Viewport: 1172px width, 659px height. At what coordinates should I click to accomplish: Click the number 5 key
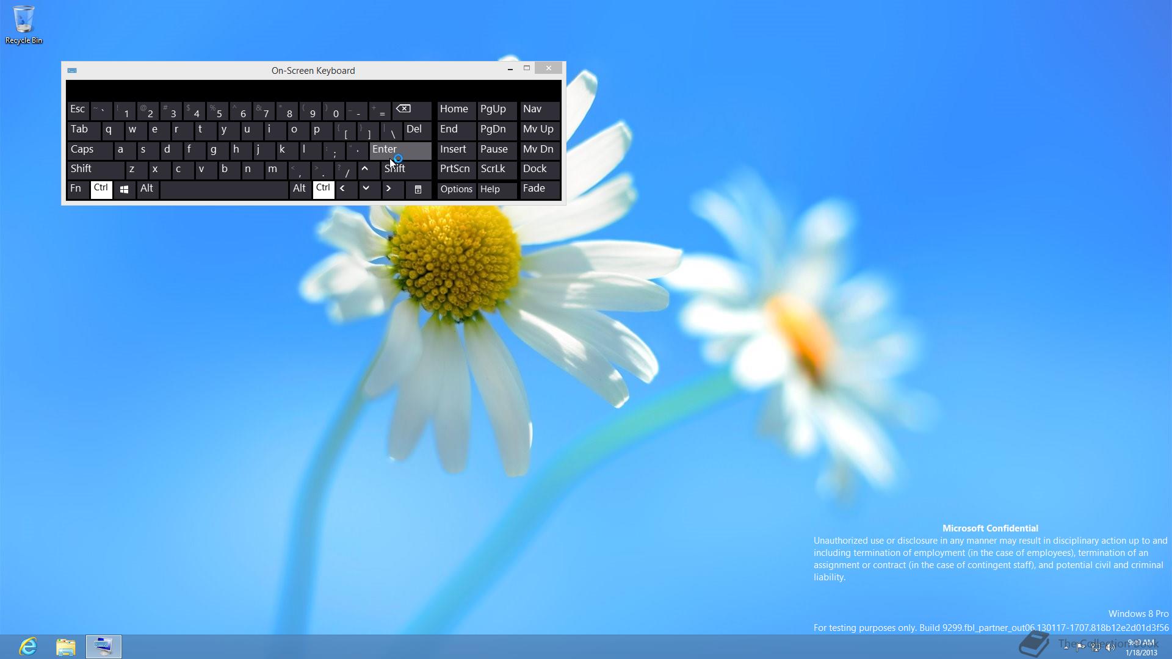click(x=217, y=110)
